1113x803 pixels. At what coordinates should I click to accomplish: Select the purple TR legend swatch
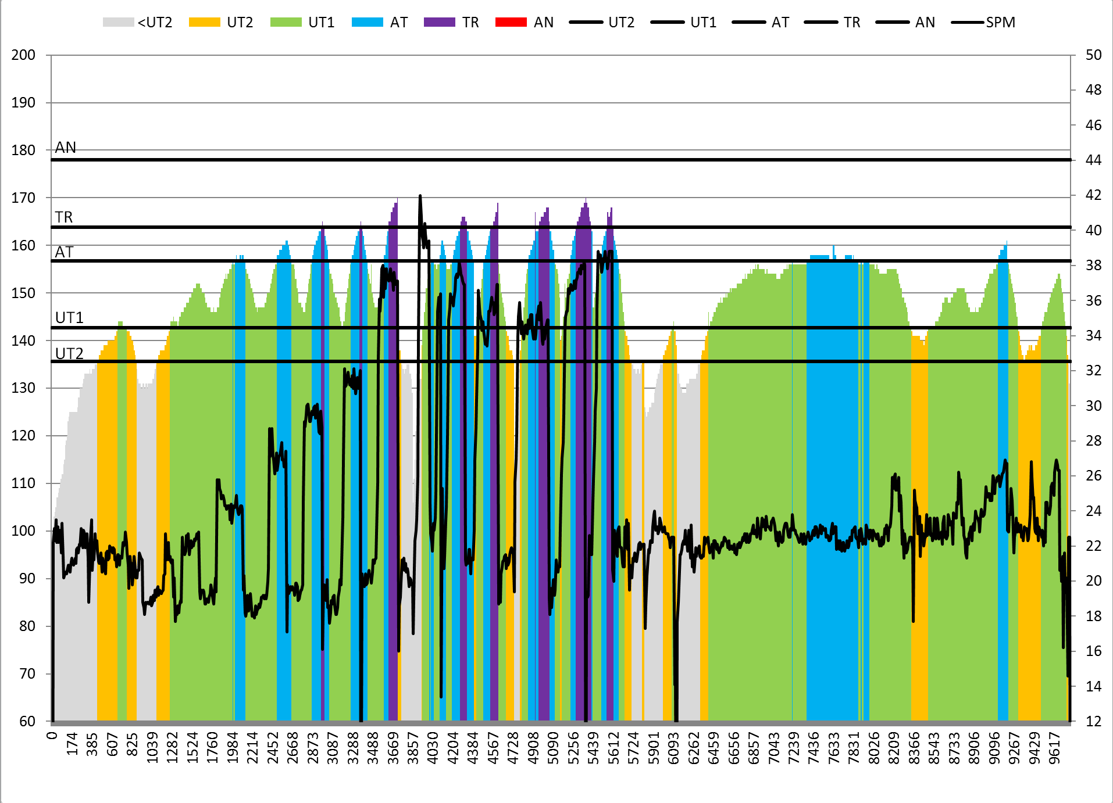point(440,23)
